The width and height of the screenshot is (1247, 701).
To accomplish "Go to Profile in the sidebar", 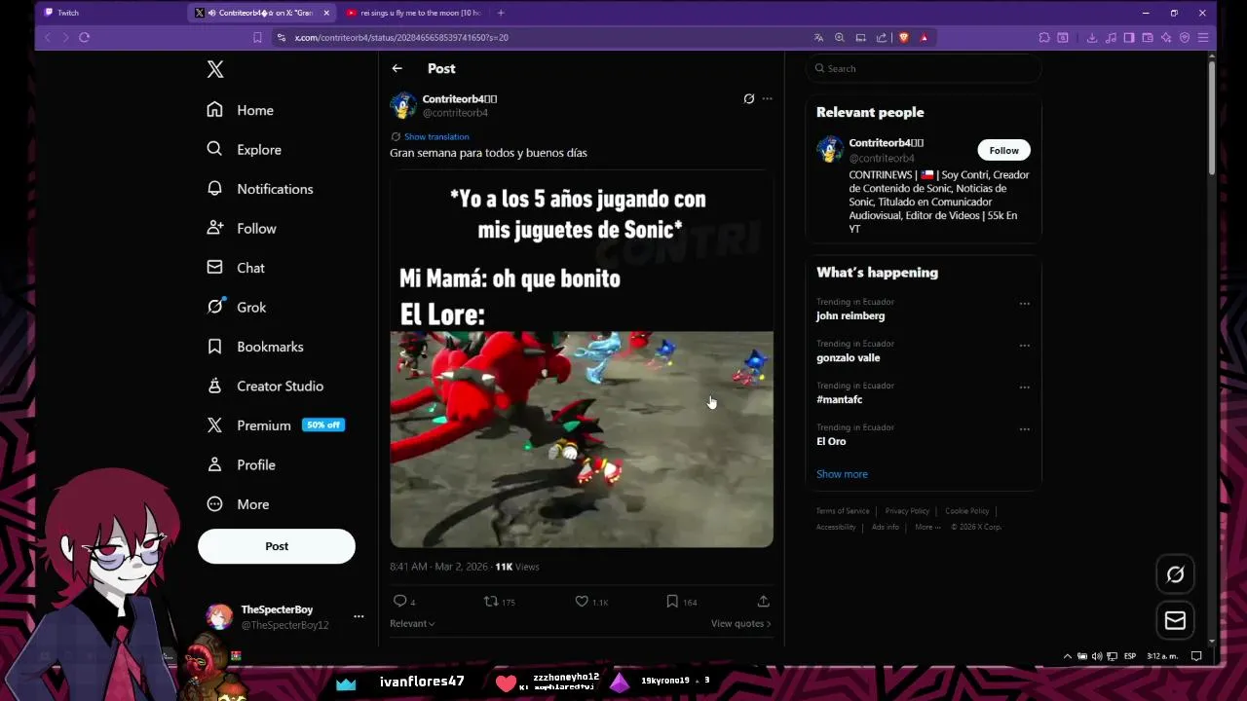I will click(x=242, y=464).
